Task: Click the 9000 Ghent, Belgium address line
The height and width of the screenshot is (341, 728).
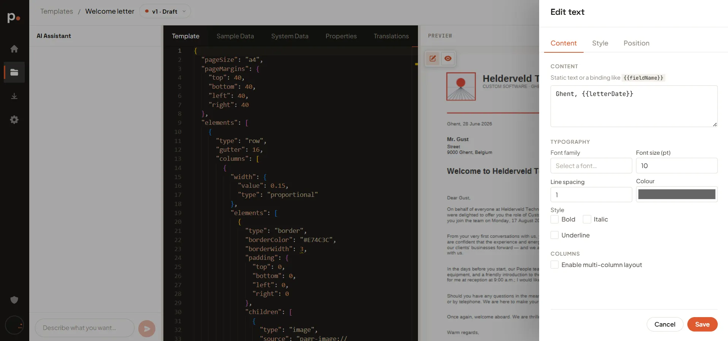Action: (469, 152)
